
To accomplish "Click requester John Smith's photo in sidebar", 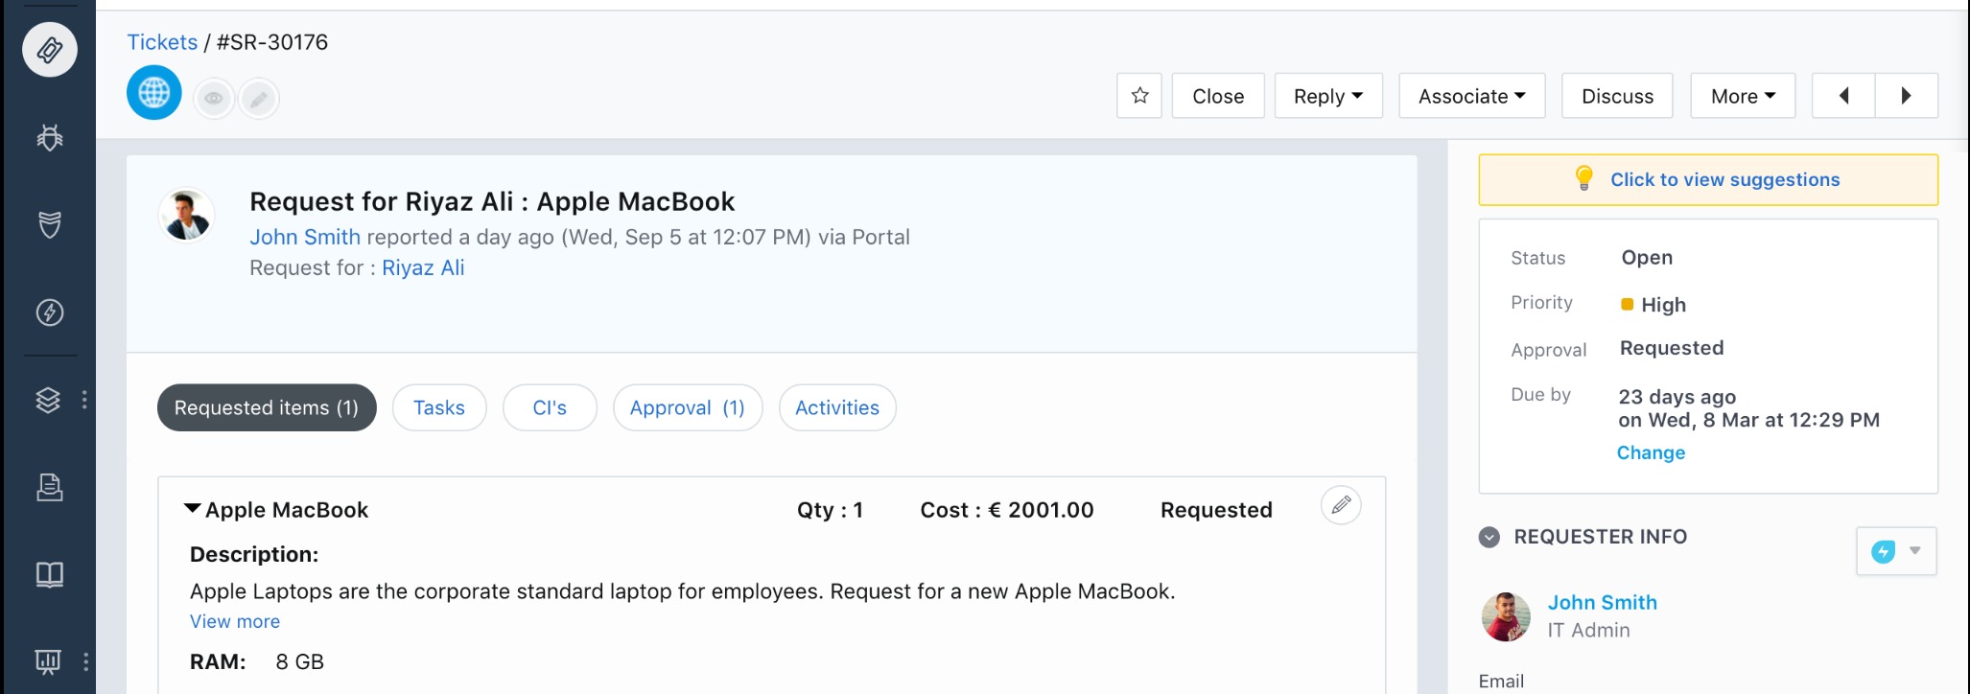I will click(1506, 616).
